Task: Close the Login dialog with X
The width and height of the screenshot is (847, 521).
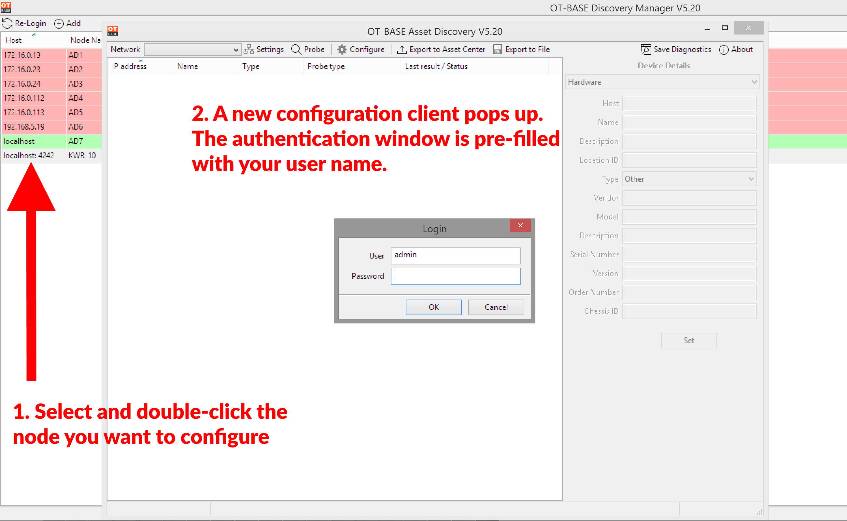Action: click(x=520, y=225)
